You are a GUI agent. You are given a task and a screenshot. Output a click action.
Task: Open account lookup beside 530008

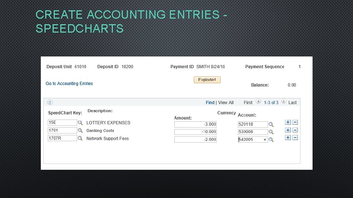(271, 132)
